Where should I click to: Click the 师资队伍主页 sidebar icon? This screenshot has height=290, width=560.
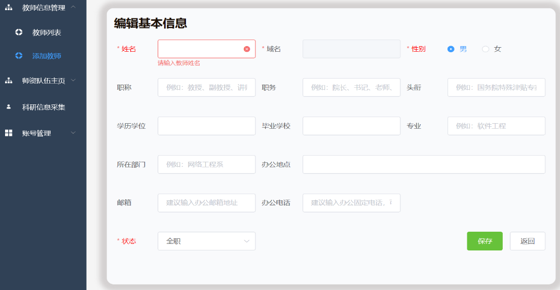click(x=9, y=81)
